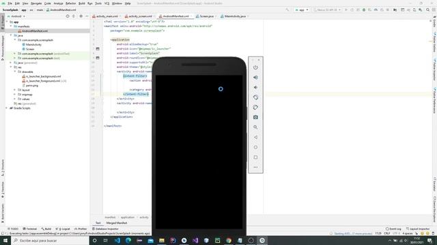The height and width of the screenshot is (245, 437).
Task: Open Visual Studio Code from the taskbar
Action: pos(117,240)
